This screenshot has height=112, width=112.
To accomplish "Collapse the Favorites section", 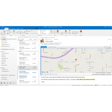I will point(1,37).
